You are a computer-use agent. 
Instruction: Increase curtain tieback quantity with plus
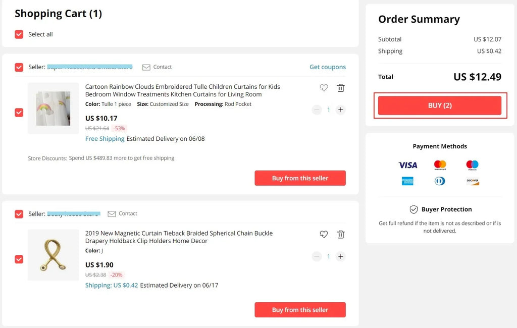[x=341, y=256]
